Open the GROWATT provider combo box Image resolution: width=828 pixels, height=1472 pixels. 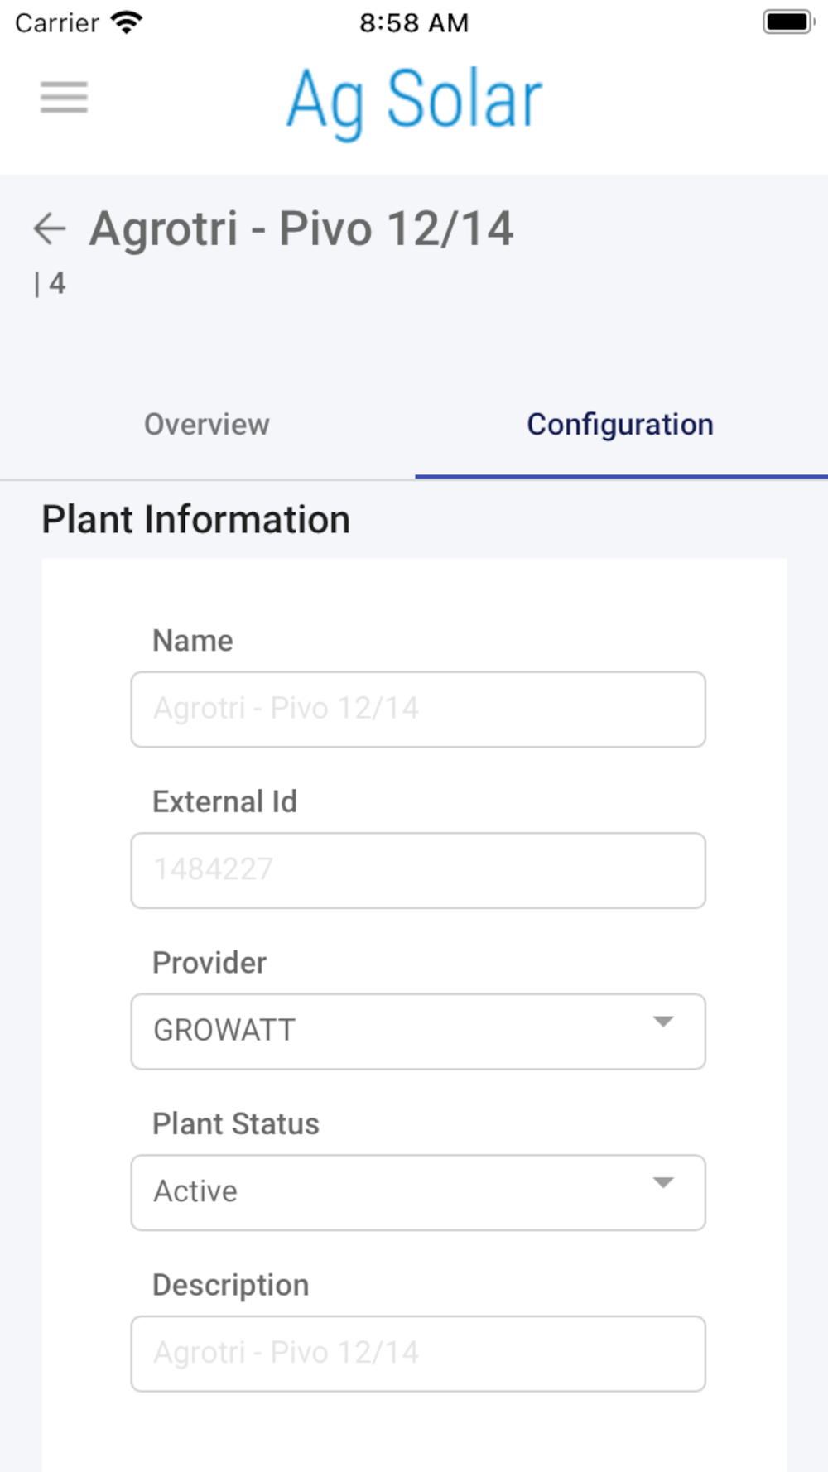click(x=397, y=1031)
